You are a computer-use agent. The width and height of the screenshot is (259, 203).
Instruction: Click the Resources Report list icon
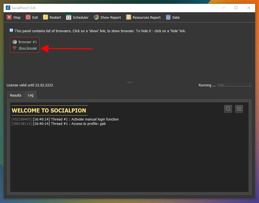[129, 17]
